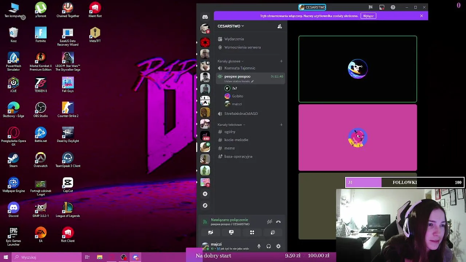Select the OBS Studio desktop icon
The width and height of the screenshot is (466, 262).
coord(40,110)
